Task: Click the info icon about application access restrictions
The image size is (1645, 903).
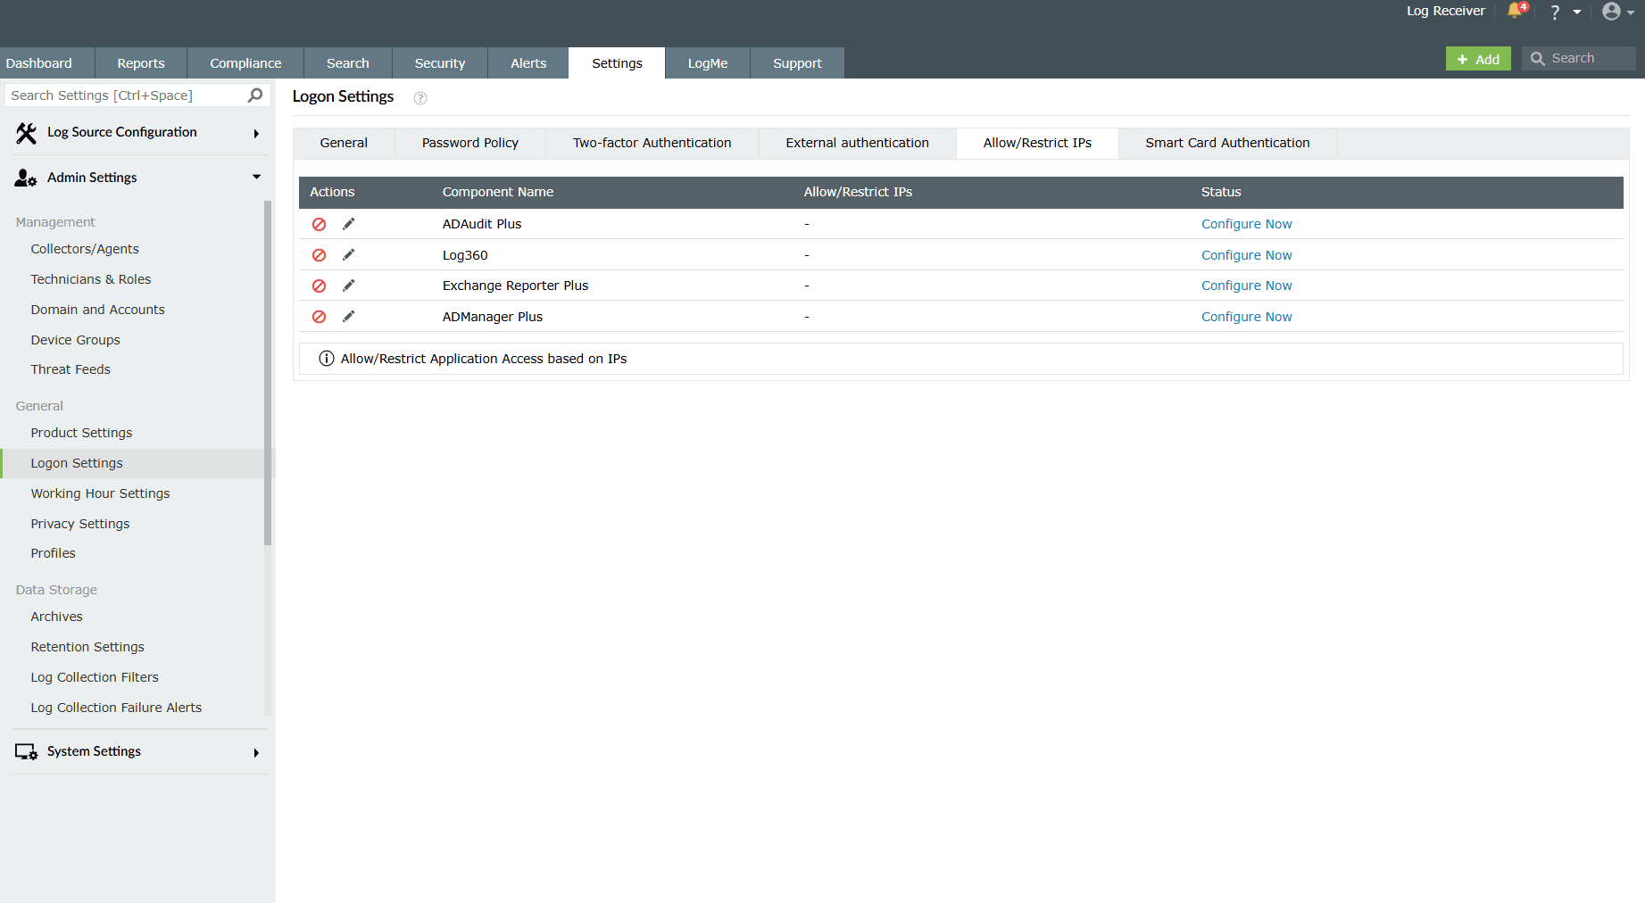Action: click(326, 358)
